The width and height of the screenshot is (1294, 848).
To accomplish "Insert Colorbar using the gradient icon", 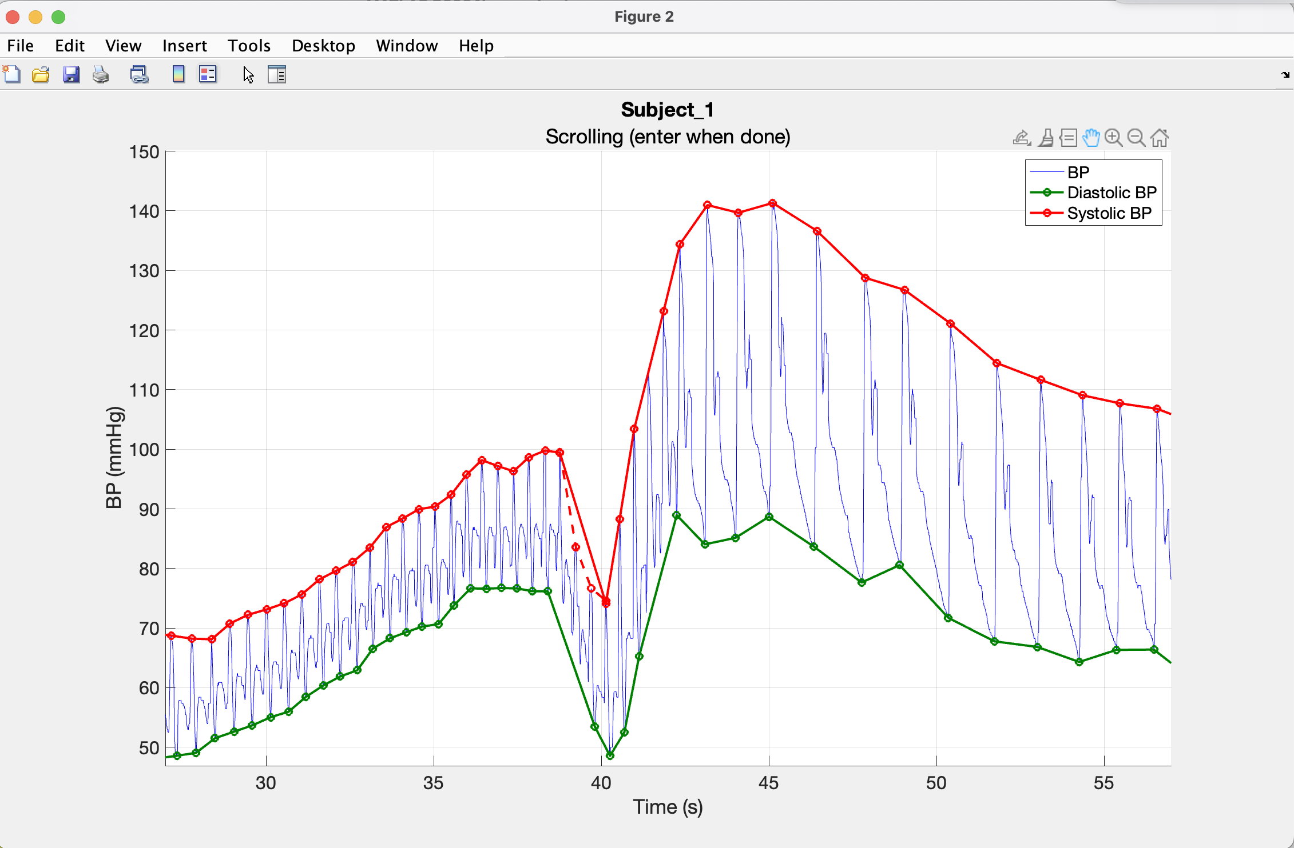I will (x=178, y=75).
